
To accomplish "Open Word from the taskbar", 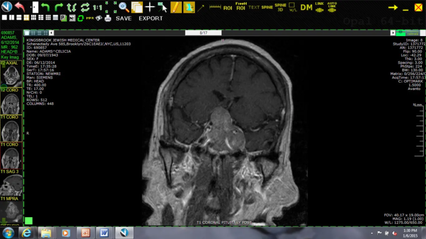I will click(104, 233).
